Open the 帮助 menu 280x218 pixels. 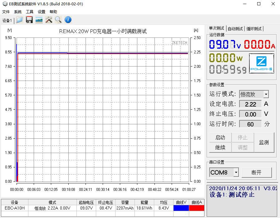coord(53,12)
